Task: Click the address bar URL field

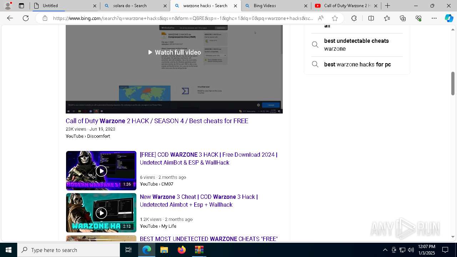Action: coord(183,18)
